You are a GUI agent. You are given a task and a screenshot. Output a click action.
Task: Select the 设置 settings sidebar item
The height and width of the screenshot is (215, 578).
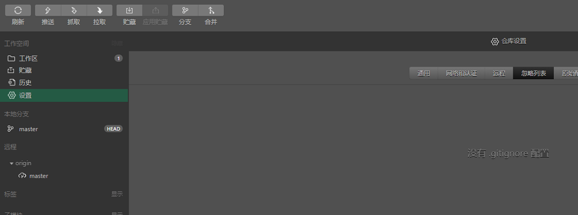tap(64, 95)
